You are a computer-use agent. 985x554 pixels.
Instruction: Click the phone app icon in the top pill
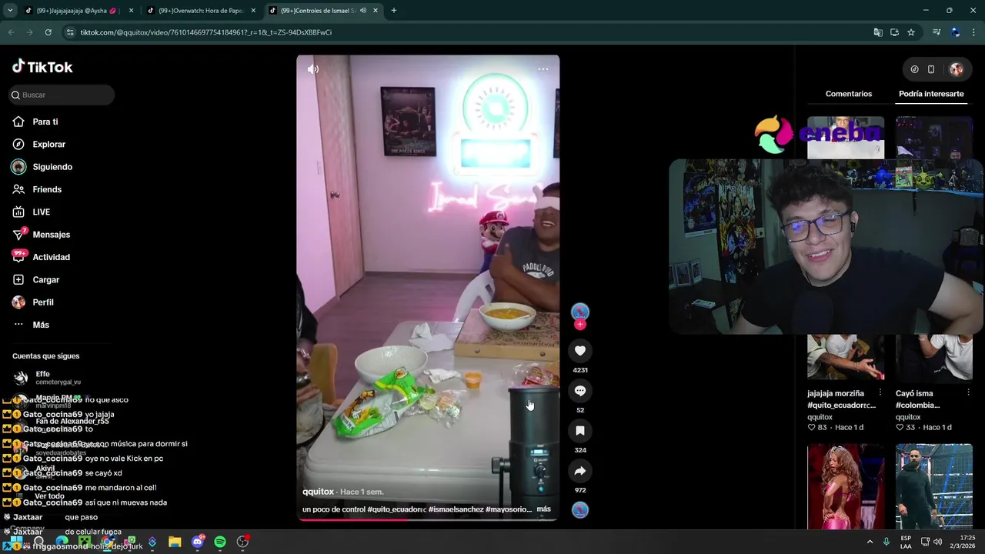[931, 69]
